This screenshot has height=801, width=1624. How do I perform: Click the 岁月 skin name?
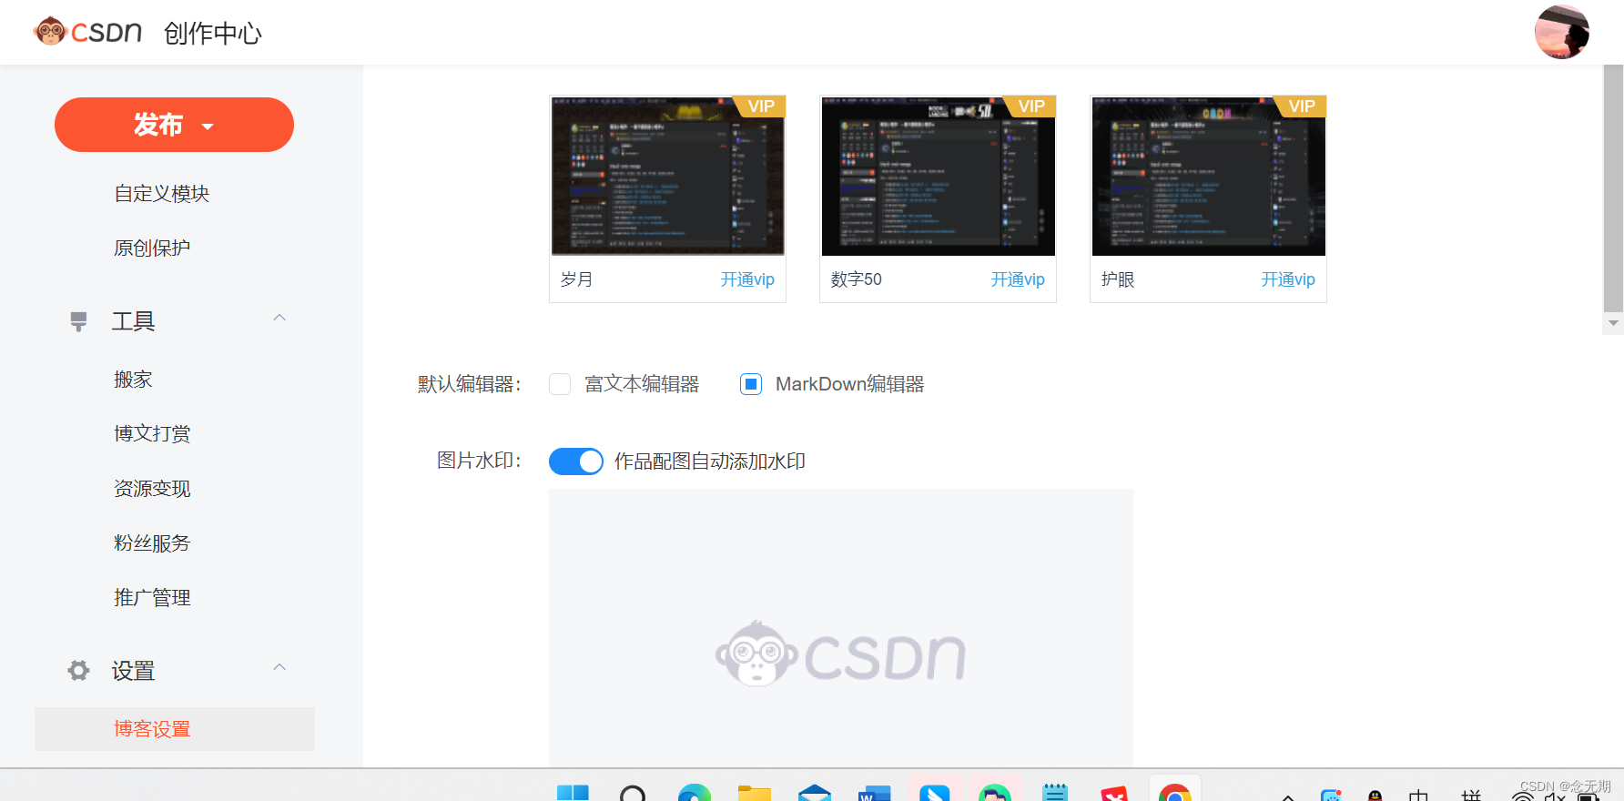pyautogui.click(x=576, y=279)
